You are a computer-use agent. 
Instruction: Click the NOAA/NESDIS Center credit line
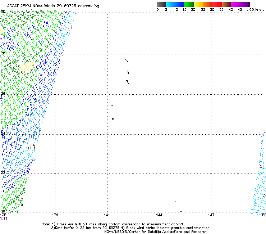155,232
